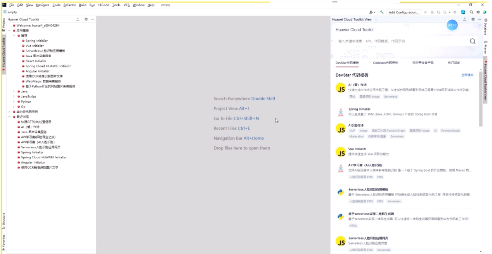The height and width of the screenshot is (254, 492).
Task: Click the Stop square icon in toolbar
Action: [x=455, y=12]
